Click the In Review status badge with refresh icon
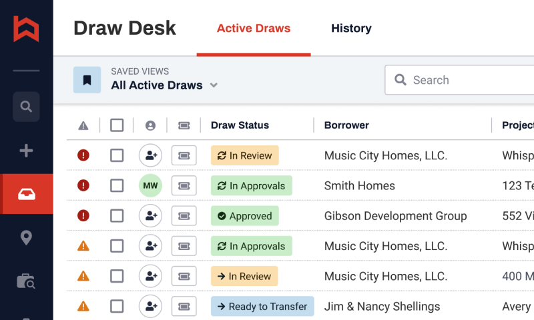Viewport: 534px width, 320px height. pos(245,155)
